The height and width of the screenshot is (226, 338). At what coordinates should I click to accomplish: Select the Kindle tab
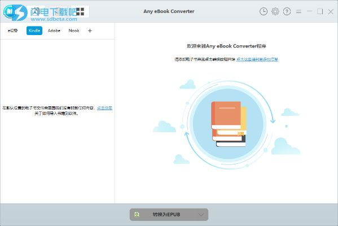click(x=34, y=31)
